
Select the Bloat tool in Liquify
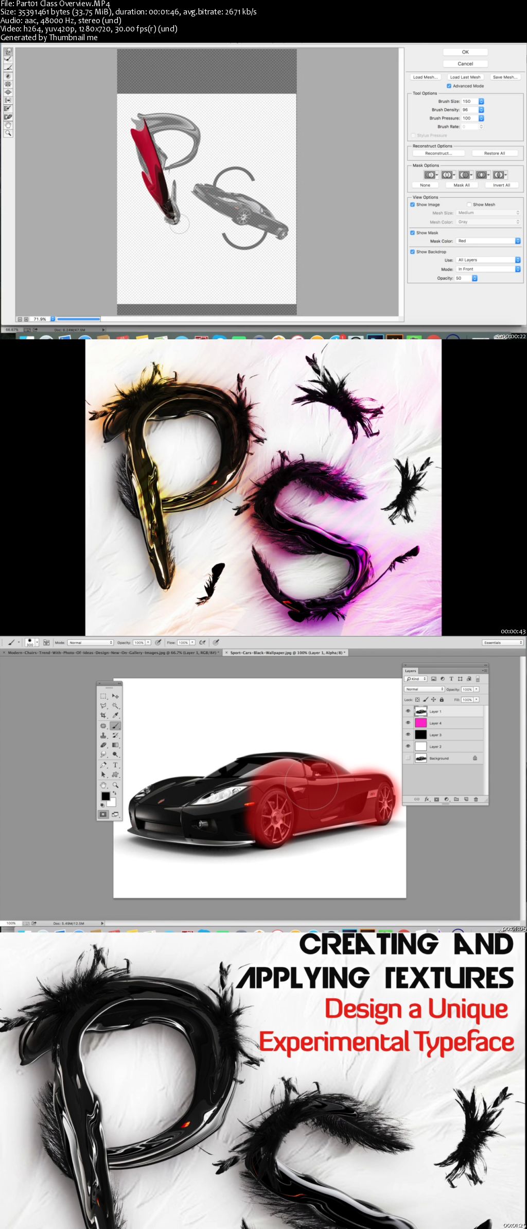coord(8,92)
